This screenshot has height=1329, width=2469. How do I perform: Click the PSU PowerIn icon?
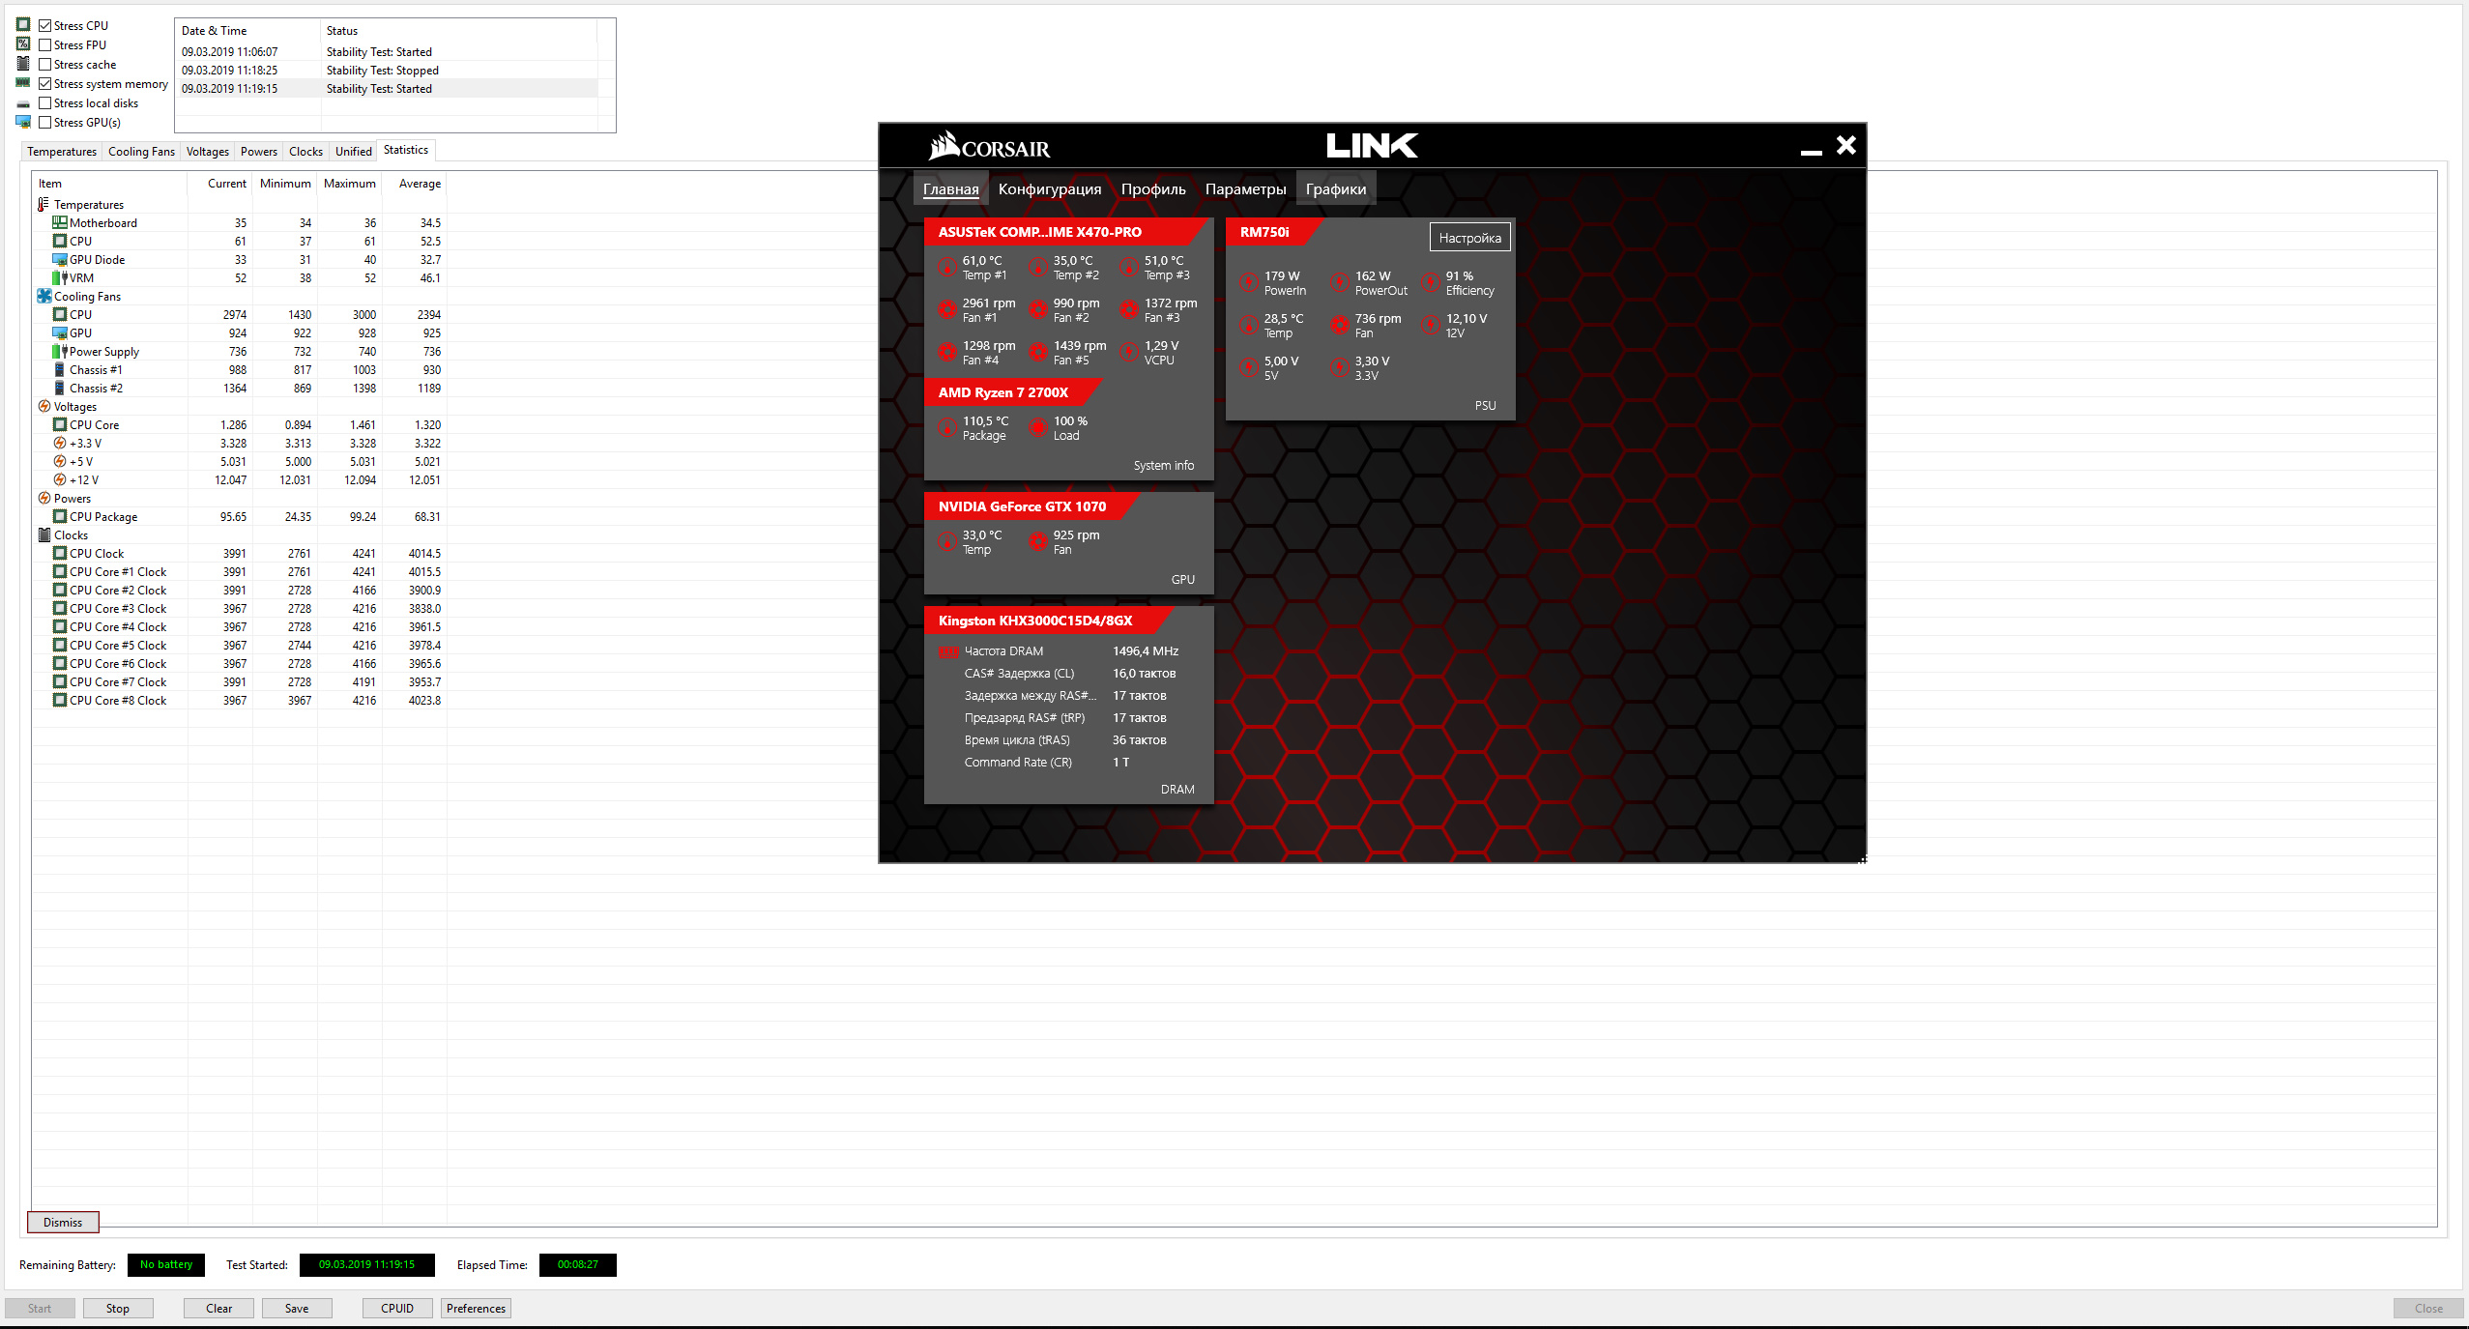tap(1249, 282)
